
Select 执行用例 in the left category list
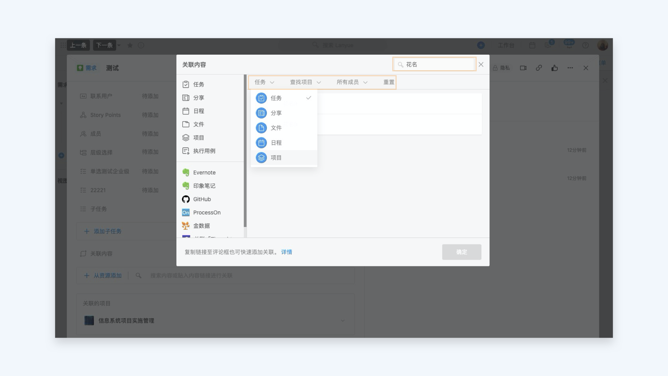pos(210,151)
